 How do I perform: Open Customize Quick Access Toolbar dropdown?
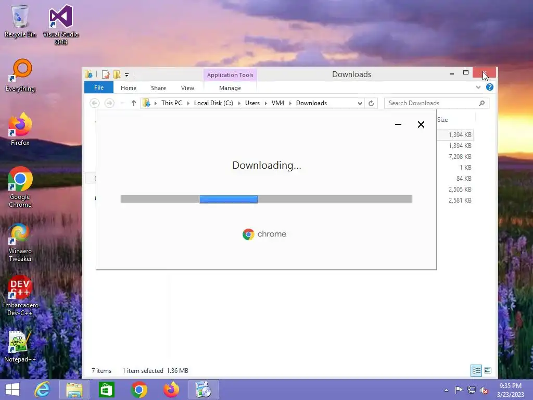pos(126,74)
